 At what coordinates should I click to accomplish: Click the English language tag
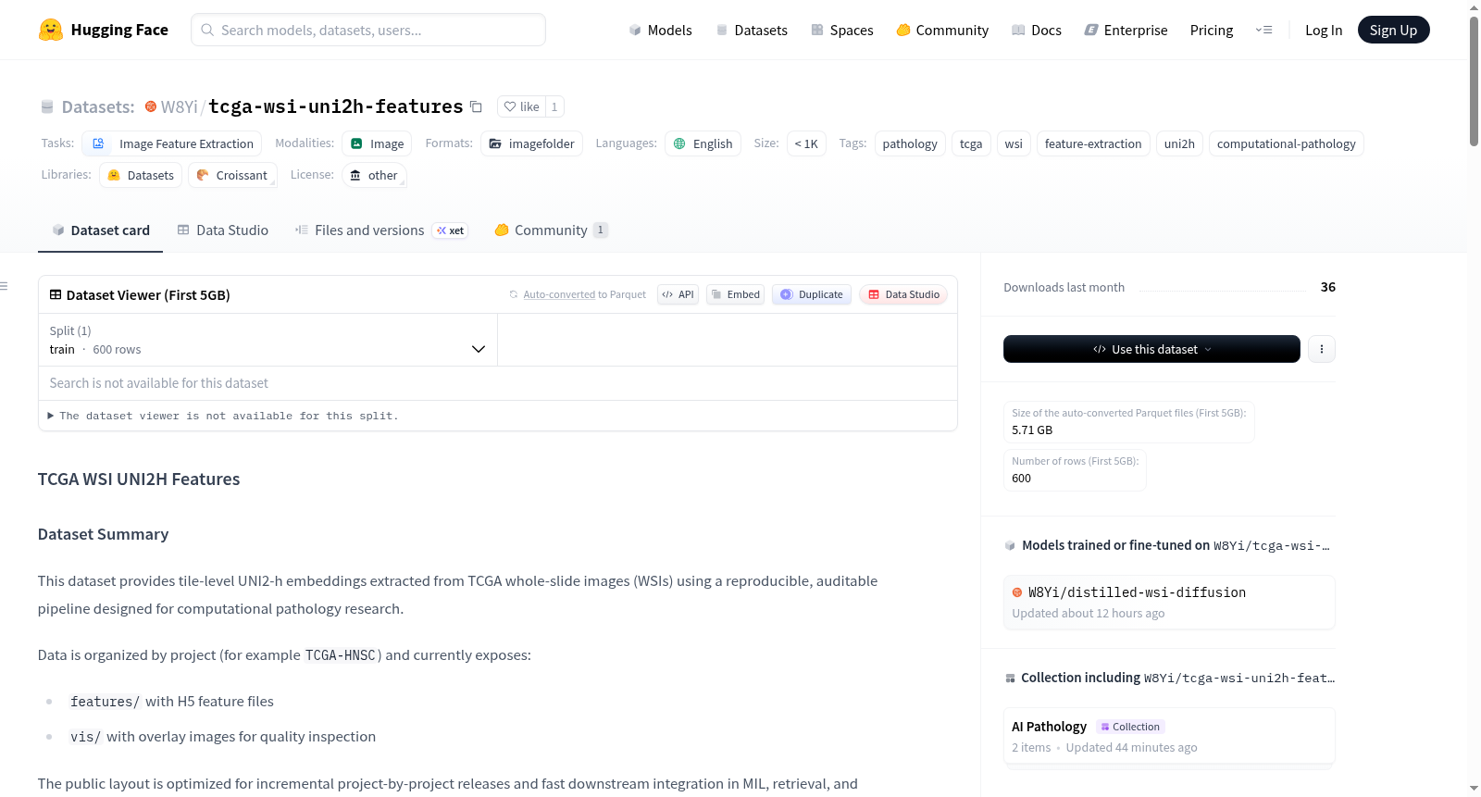coord(703,143)
